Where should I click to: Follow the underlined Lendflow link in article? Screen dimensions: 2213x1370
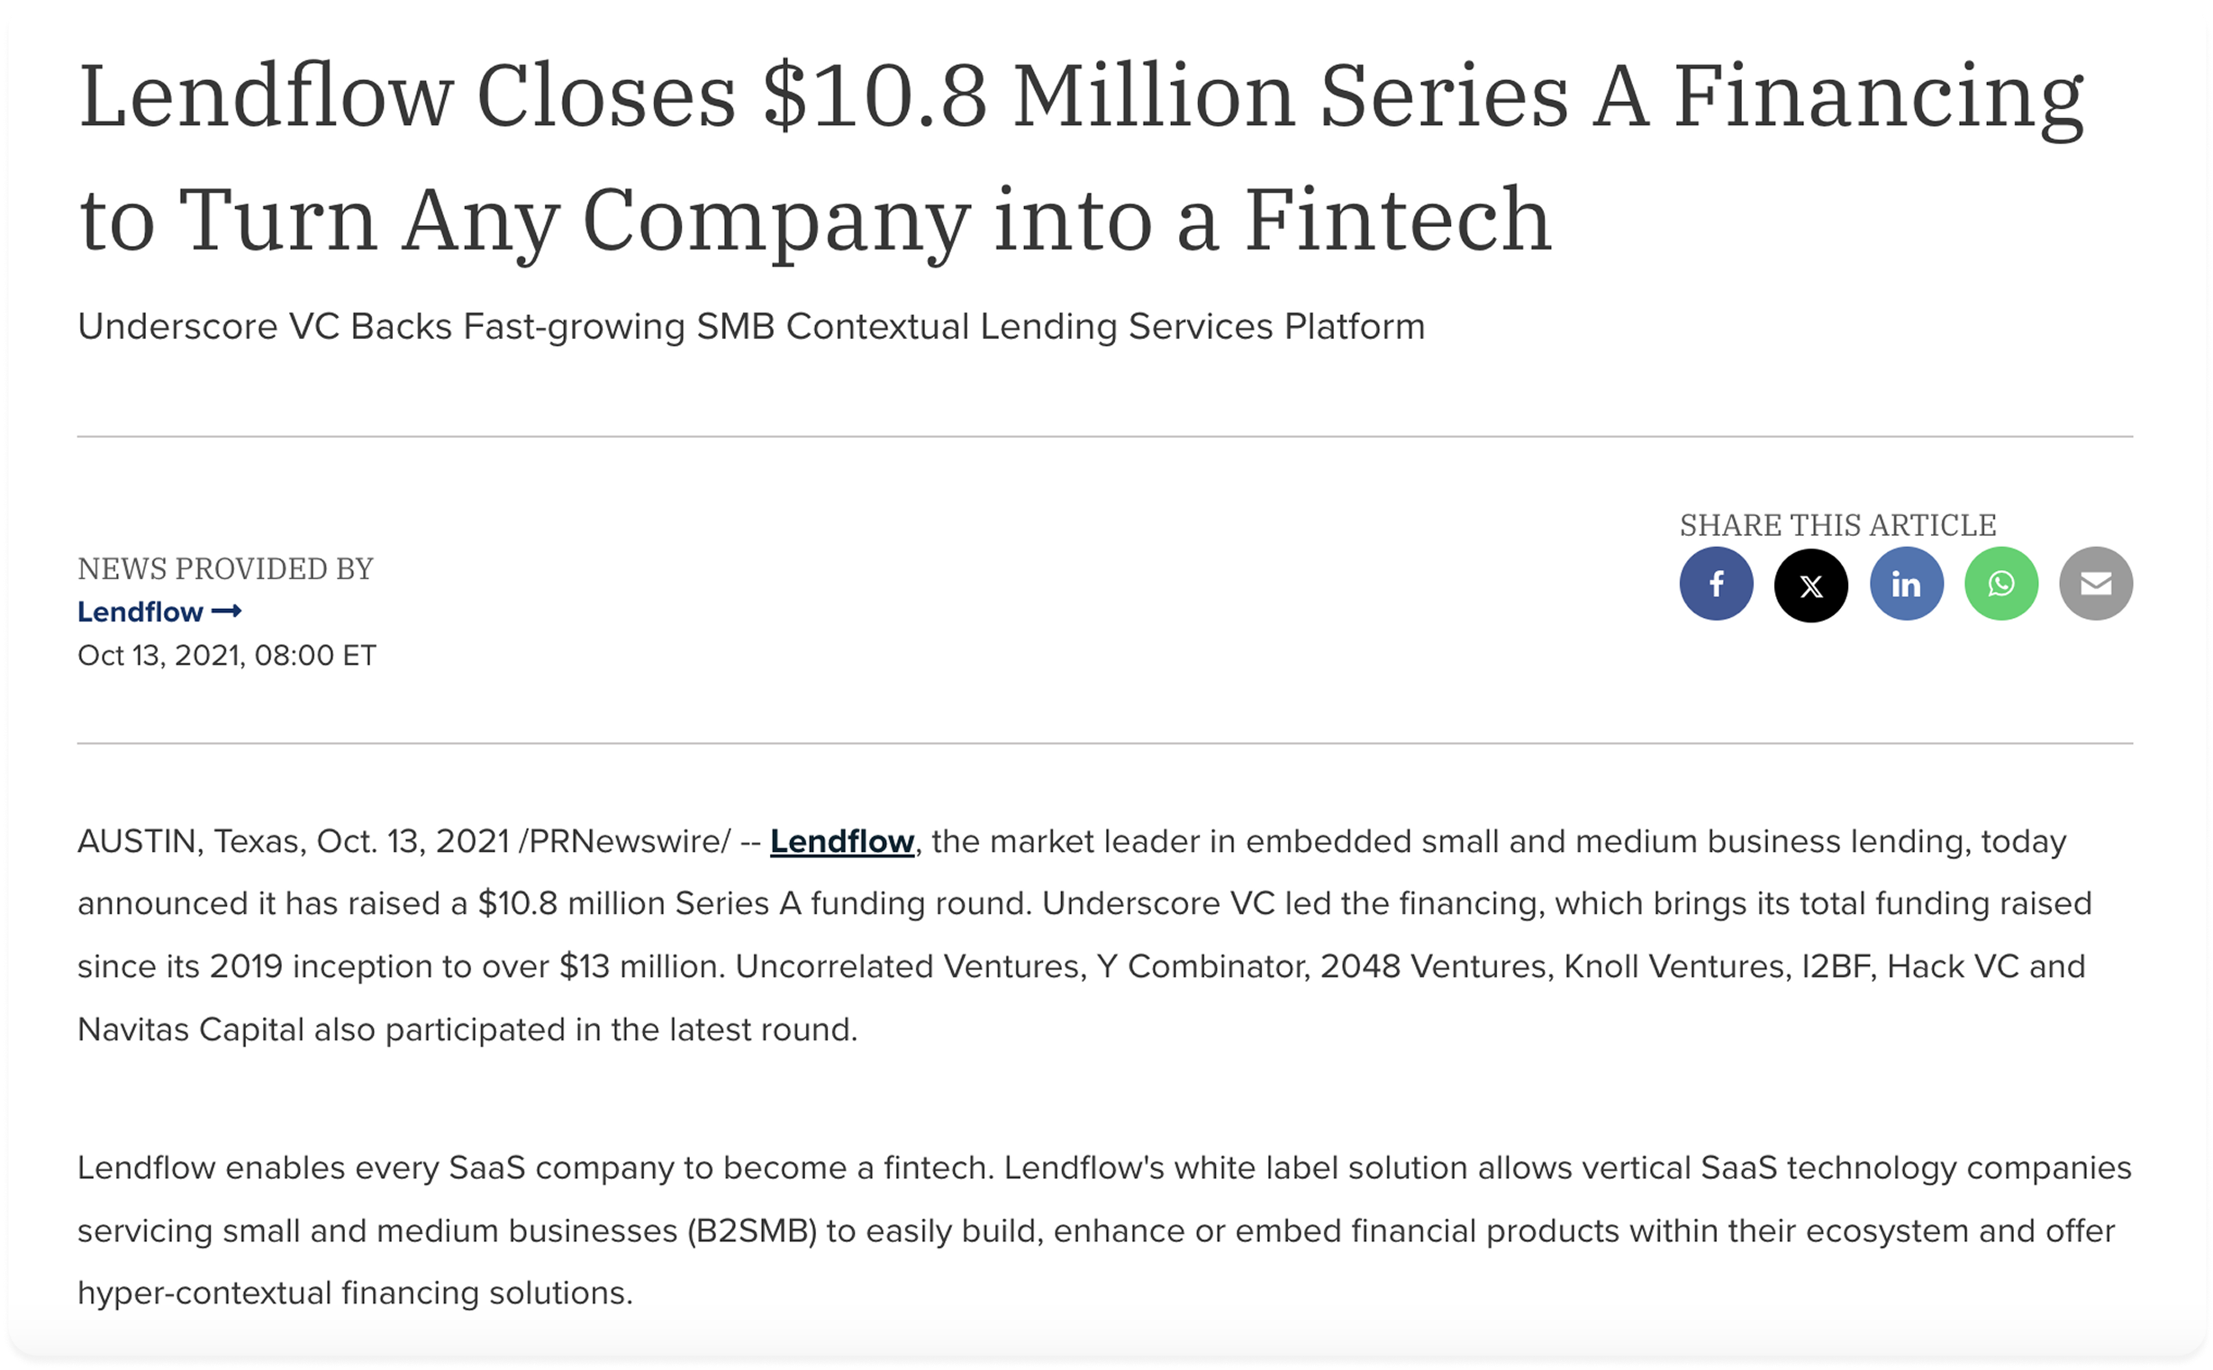pyautogui.click(x=841, y=841)
